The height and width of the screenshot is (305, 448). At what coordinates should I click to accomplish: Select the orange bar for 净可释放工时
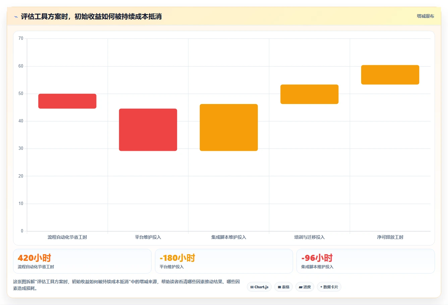click(x=390, y=75)
